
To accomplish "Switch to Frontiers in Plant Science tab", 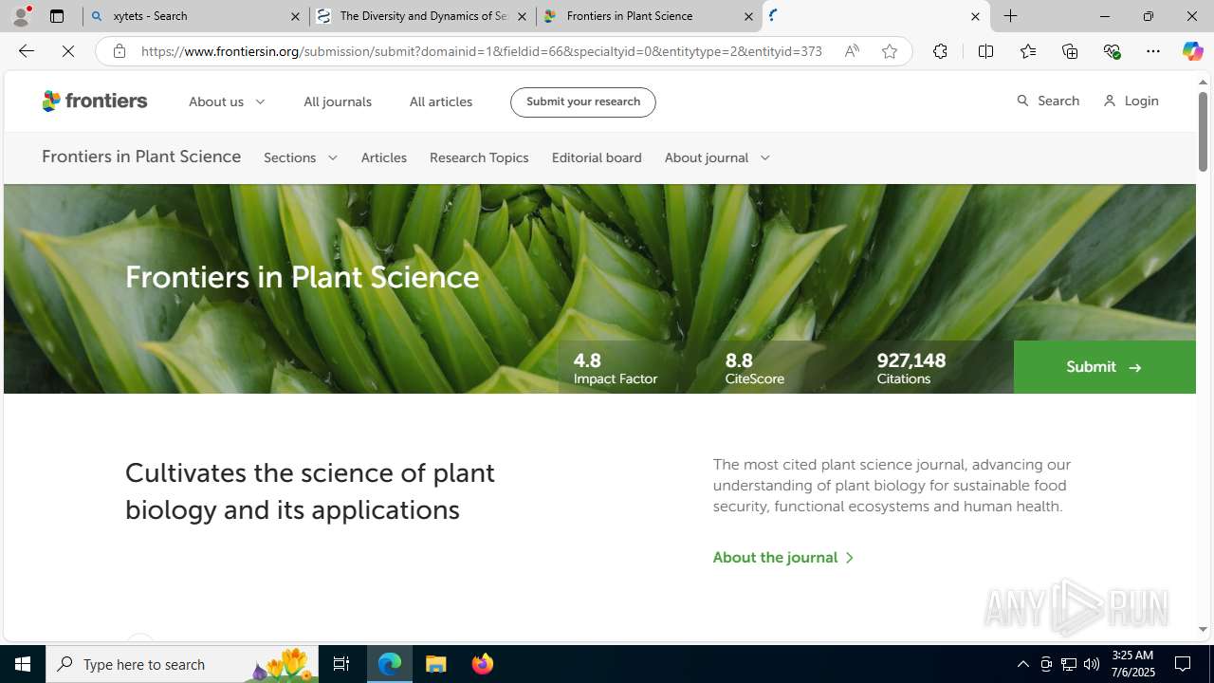I will click(x=649, y=16).
